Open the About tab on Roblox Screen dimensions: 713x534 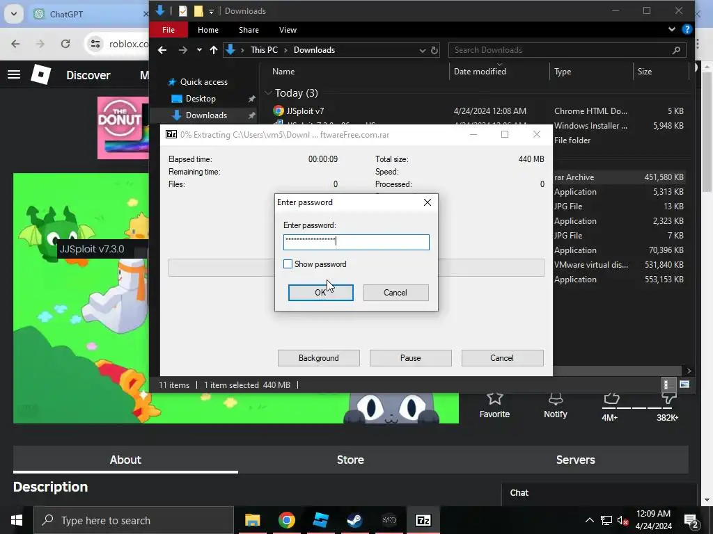click(125, 460)
